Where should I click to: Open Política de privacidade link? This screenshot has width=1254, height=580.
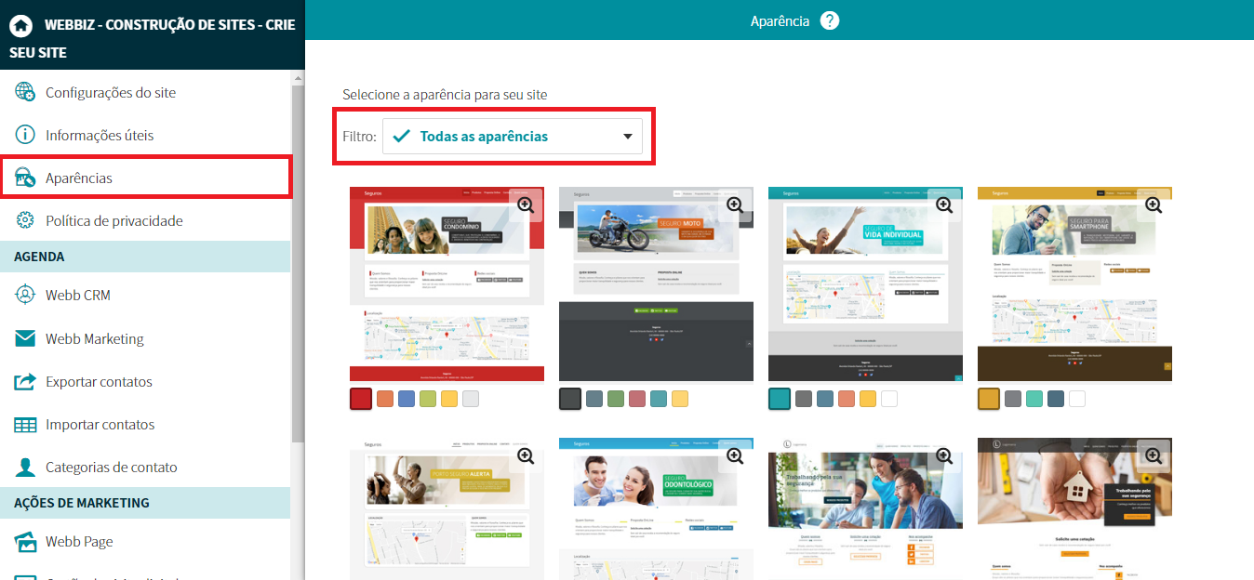pyautogui.click(x=113, y=221)
